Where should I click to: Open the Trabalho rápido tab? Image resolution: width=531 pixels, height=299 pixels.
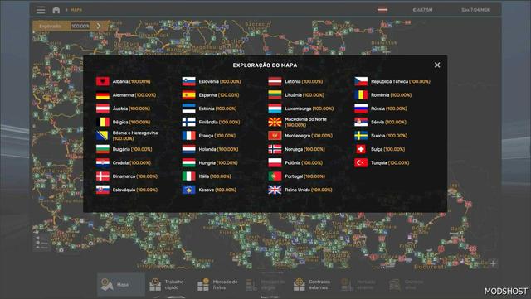coord(168,285)
